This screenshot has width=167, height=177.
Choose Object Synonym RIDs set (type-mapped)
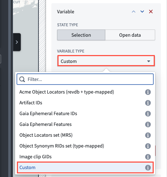point(85,146)
